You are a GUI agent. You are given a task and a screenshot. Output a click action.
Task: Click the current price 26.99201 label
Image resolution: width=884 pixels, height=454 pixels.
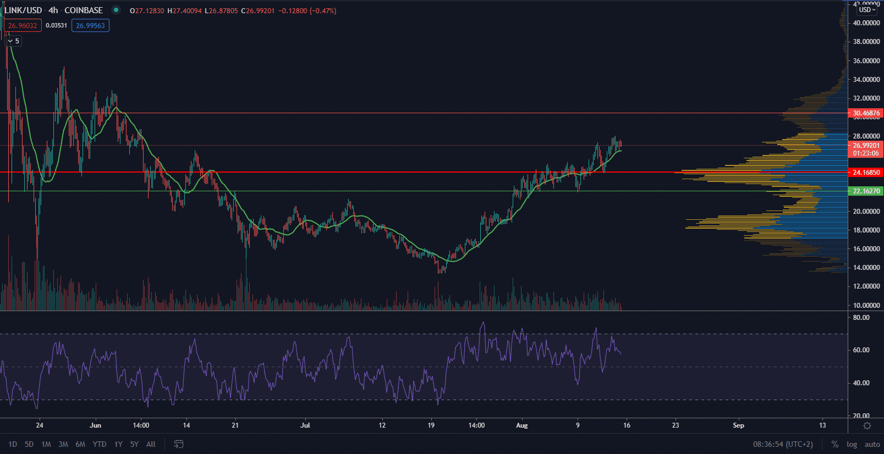click(x=866, y=146)
